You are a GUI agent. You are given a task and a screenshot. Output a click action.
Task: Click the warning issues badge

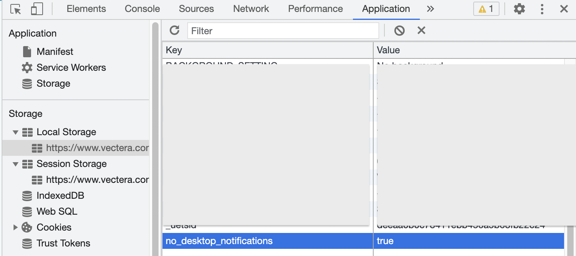point(486,9)
